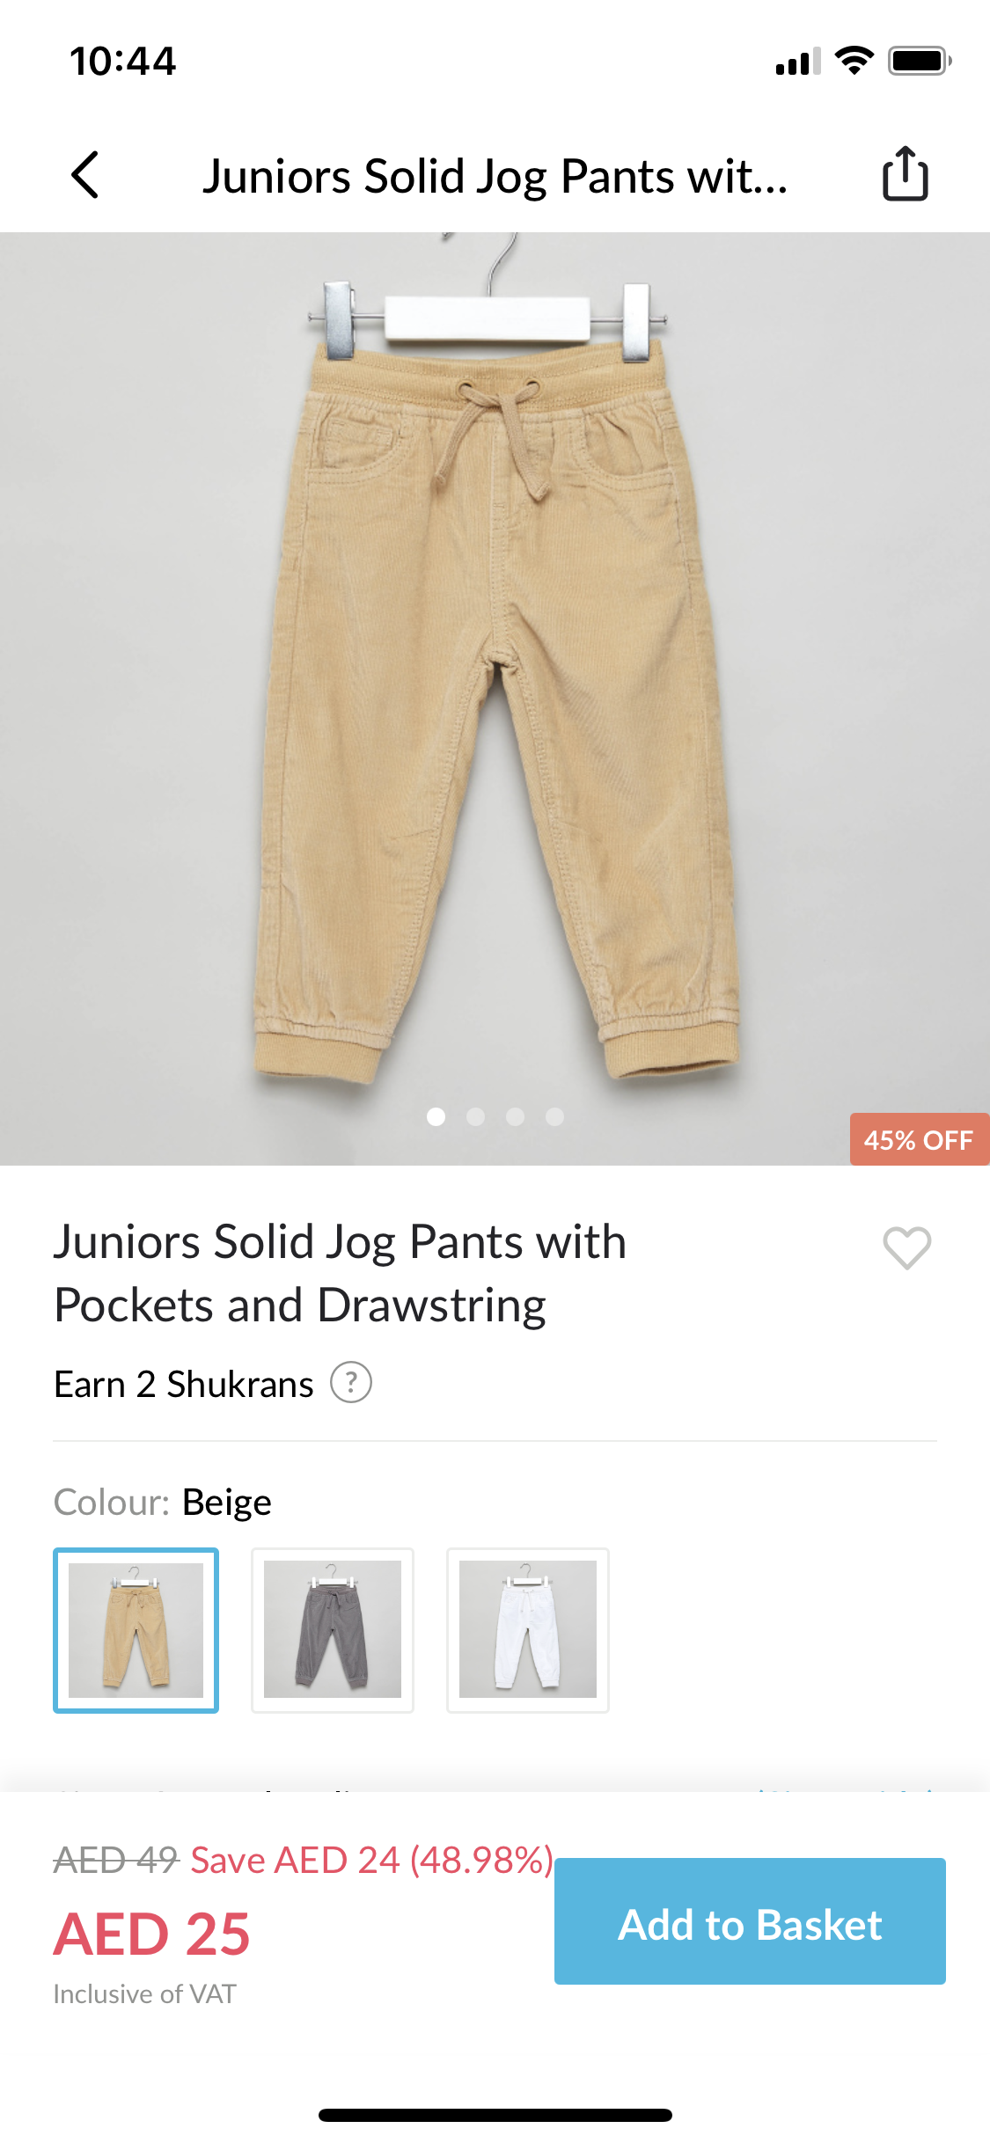Image resolution: width=990 pixels, height=2143 pixels.
Task: Jump to fourth image pagination dot
Action: coord(554,1116)
